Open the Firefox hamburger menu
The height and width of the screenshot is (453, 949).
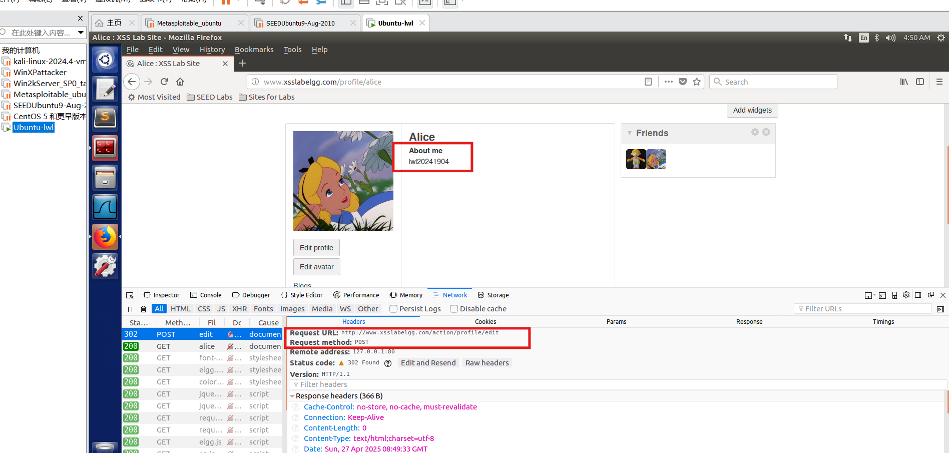(939, 82)
